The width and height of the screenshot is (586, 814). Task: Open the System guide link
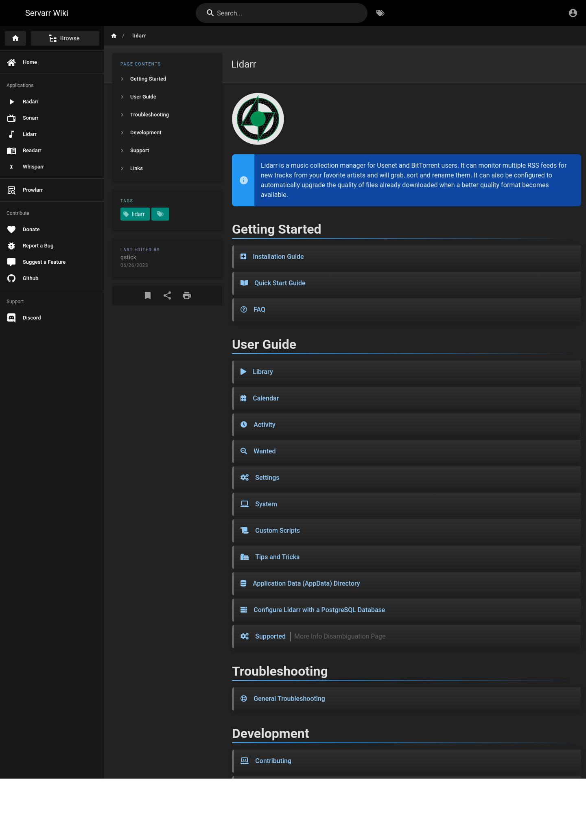266,504
